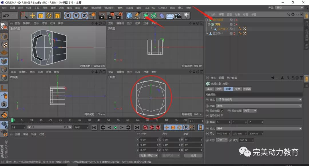This screenshot has height=166, width=309.
Task: Open the Spline pen tool
Action: (x=138, y=15)
